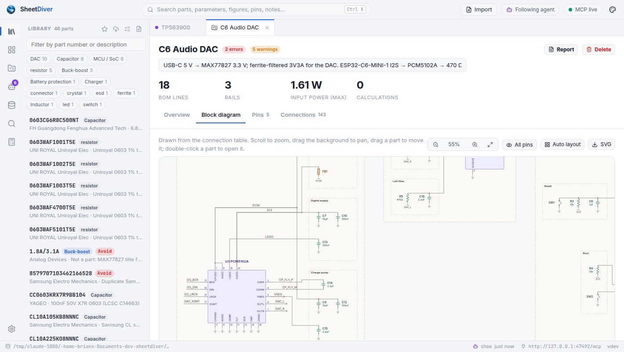Open the calculator sidebar icon
Viewport: 624px width, 352px height.
pyautogui.click(x=12, y=142)
